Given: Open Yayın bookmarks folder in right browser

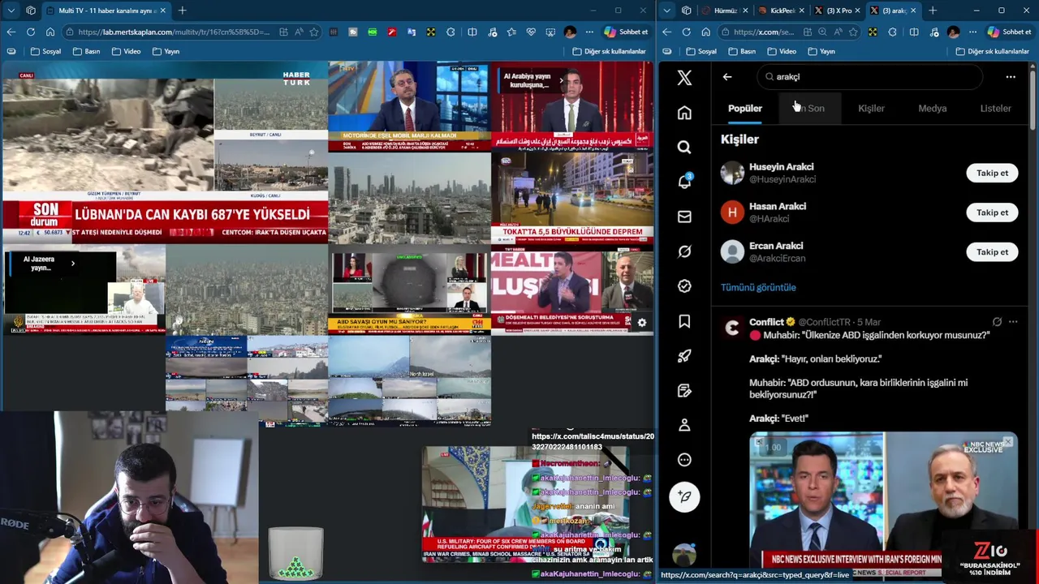Looking at the screenshot, I should point(821,51).
